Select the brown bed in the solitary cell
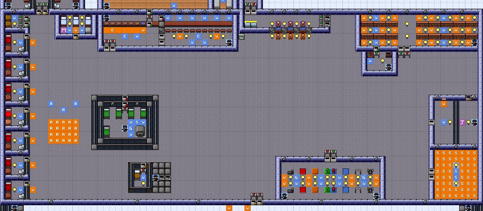 [137, 174]
